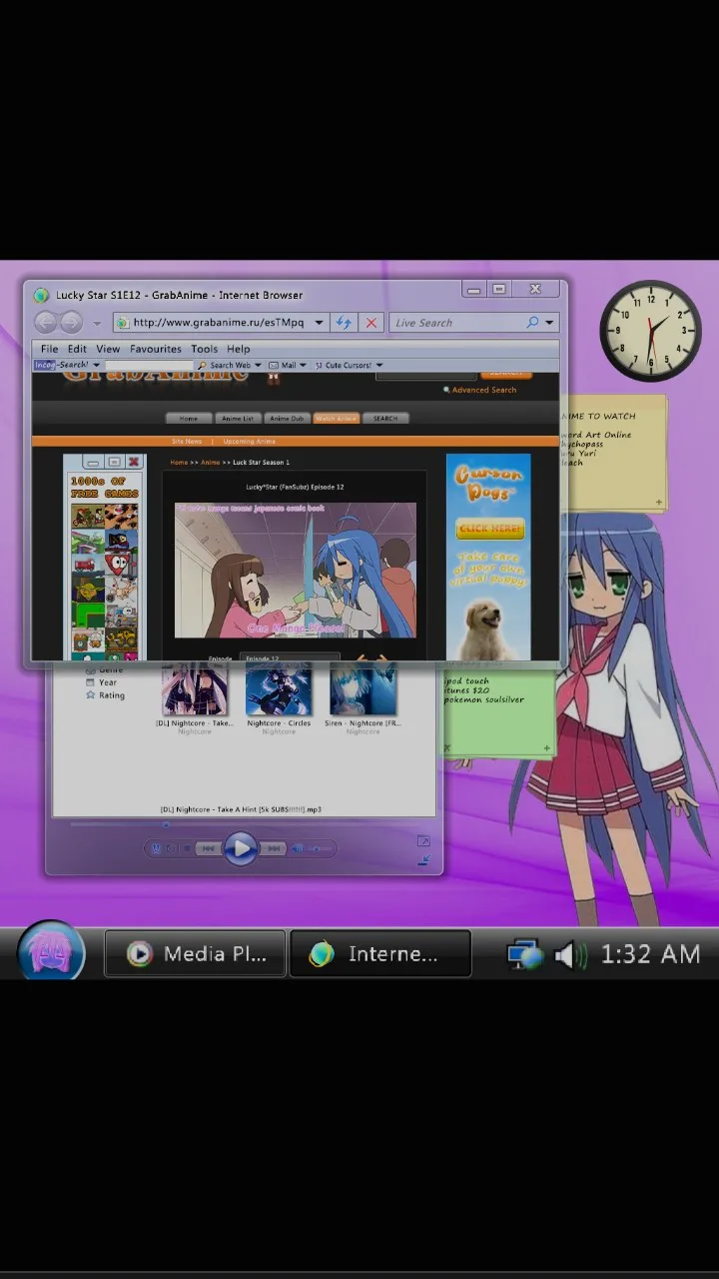Add a new yellow sticky note
Viewport: 719px width, 1279px height.
(x=659, y=503)
